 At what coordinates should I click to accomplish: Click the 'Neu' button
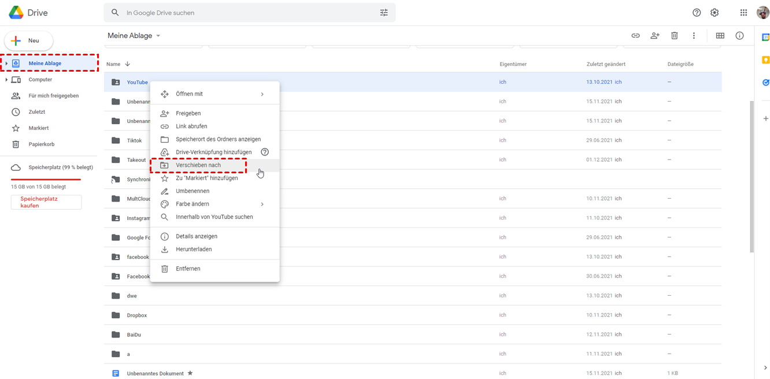[29, 41]
